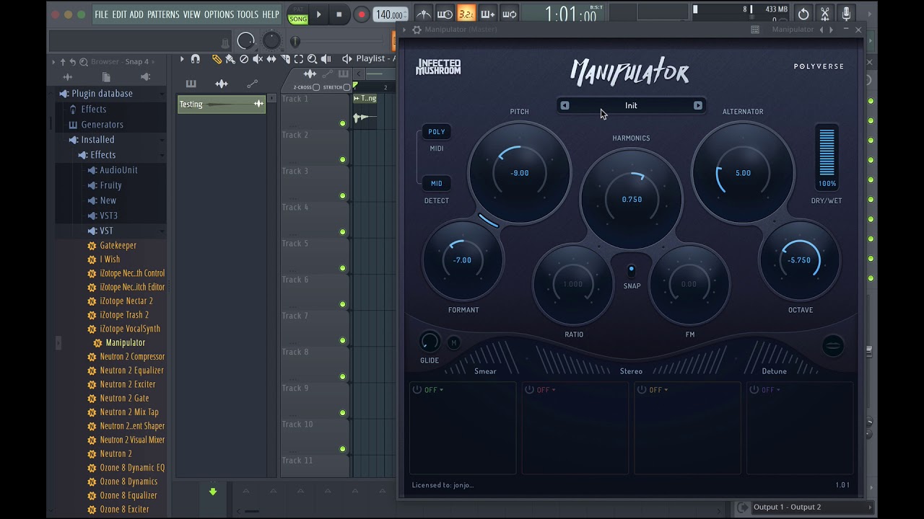Click the Init preset name
Image resolution: width=924 pixels, height=519 pixels.
pos(631,105)
